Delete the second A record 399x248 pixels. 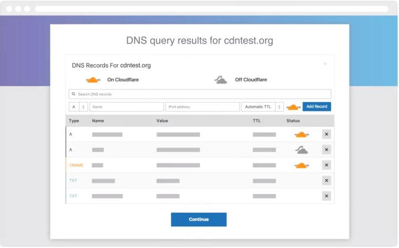click(x=326, y=150)
